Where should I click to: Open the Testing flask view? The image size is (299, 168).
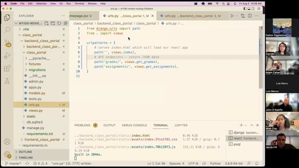pos(7,81)
